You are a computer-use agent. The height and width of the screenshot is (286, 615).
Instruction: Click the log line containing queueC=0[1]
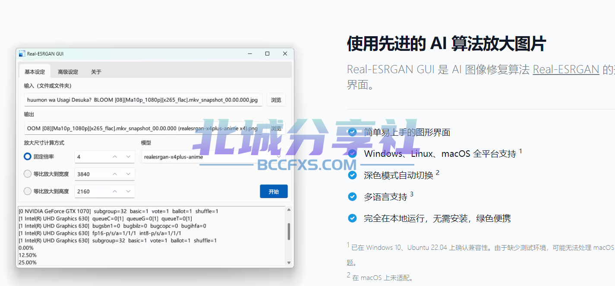(x=106, y=219)
